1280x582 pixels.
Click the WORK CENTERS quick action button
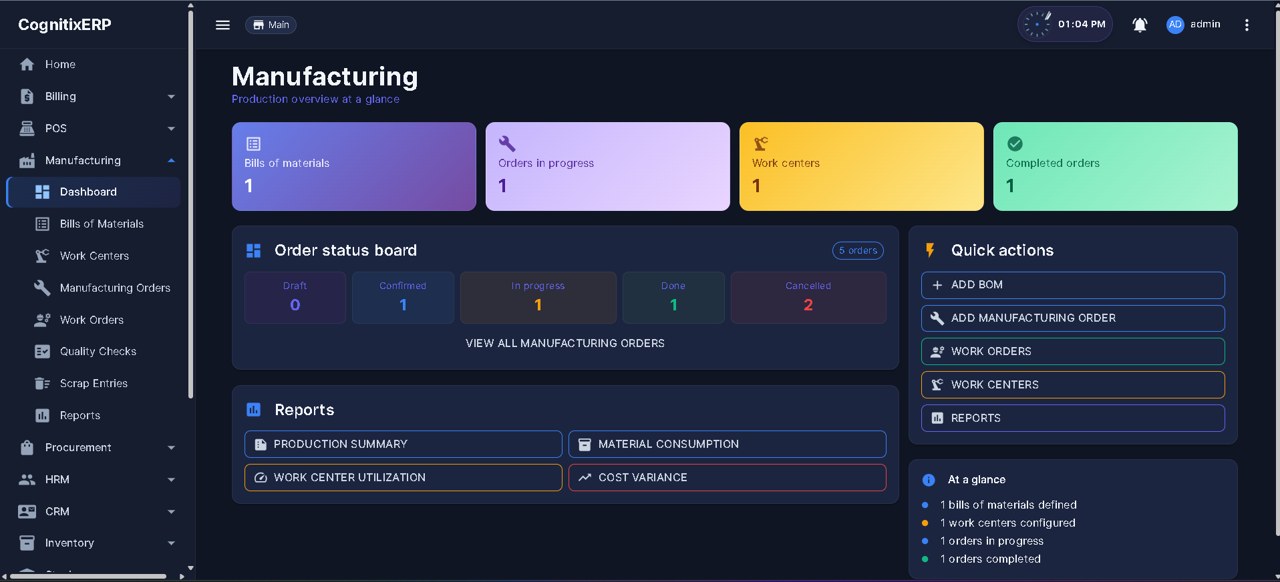1073,385
